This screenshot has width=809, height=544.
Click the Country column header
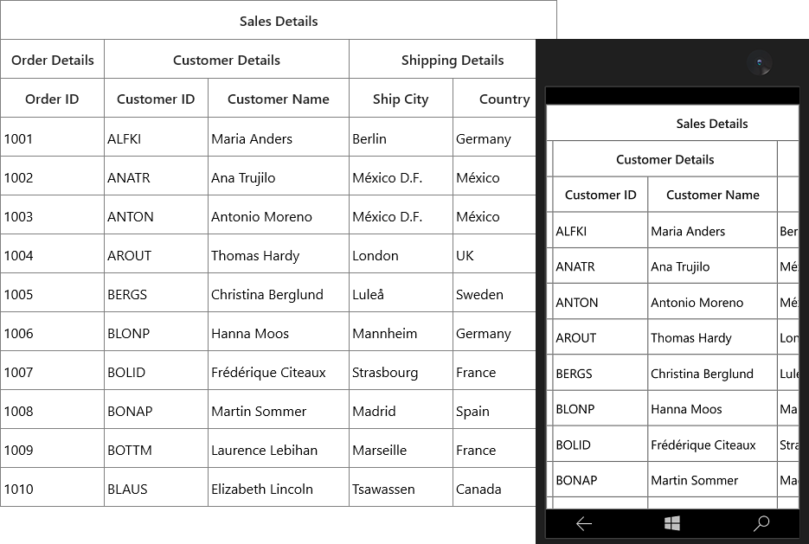[495, 99]
